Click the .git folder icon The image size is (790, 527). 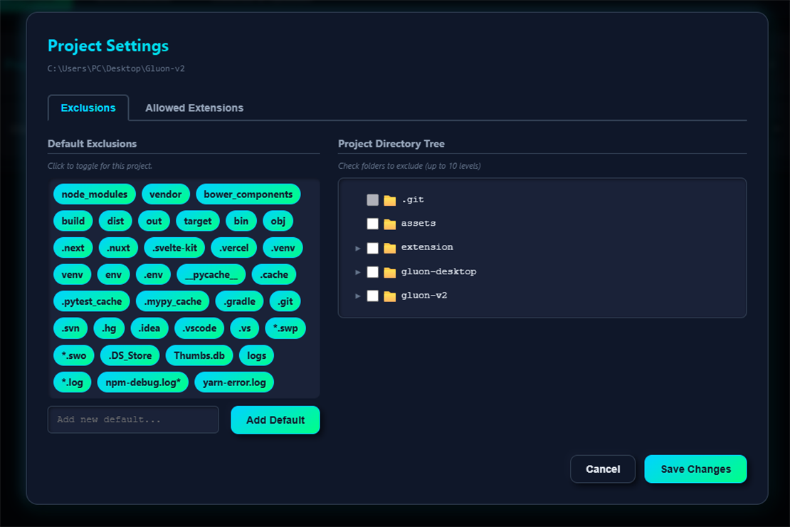[x=388, y=199]
